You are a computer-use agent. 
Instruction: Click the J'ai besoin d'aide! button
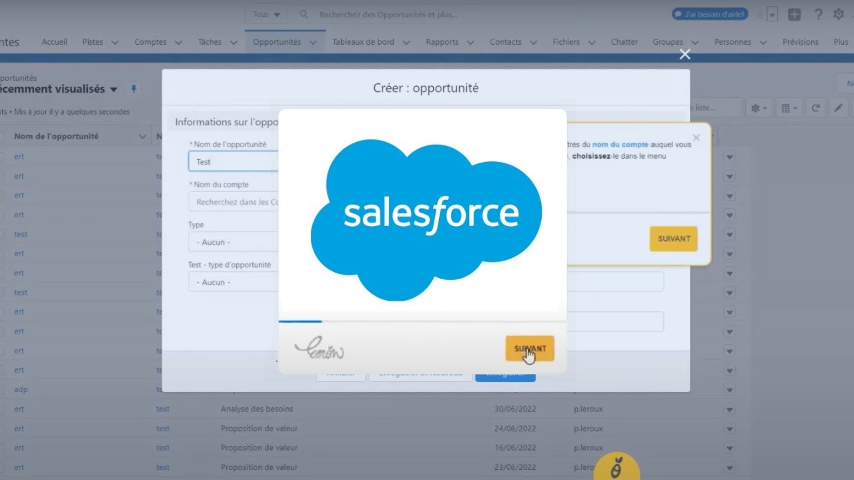pyautogui.click(x=710, y=14)
